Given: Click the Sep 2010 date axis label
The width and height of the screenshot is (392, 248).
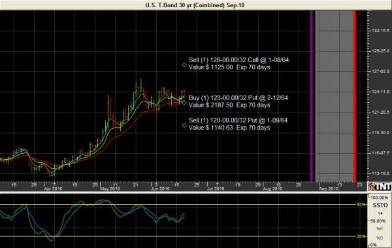Looking at the screenshot, I should coord(329,189).
